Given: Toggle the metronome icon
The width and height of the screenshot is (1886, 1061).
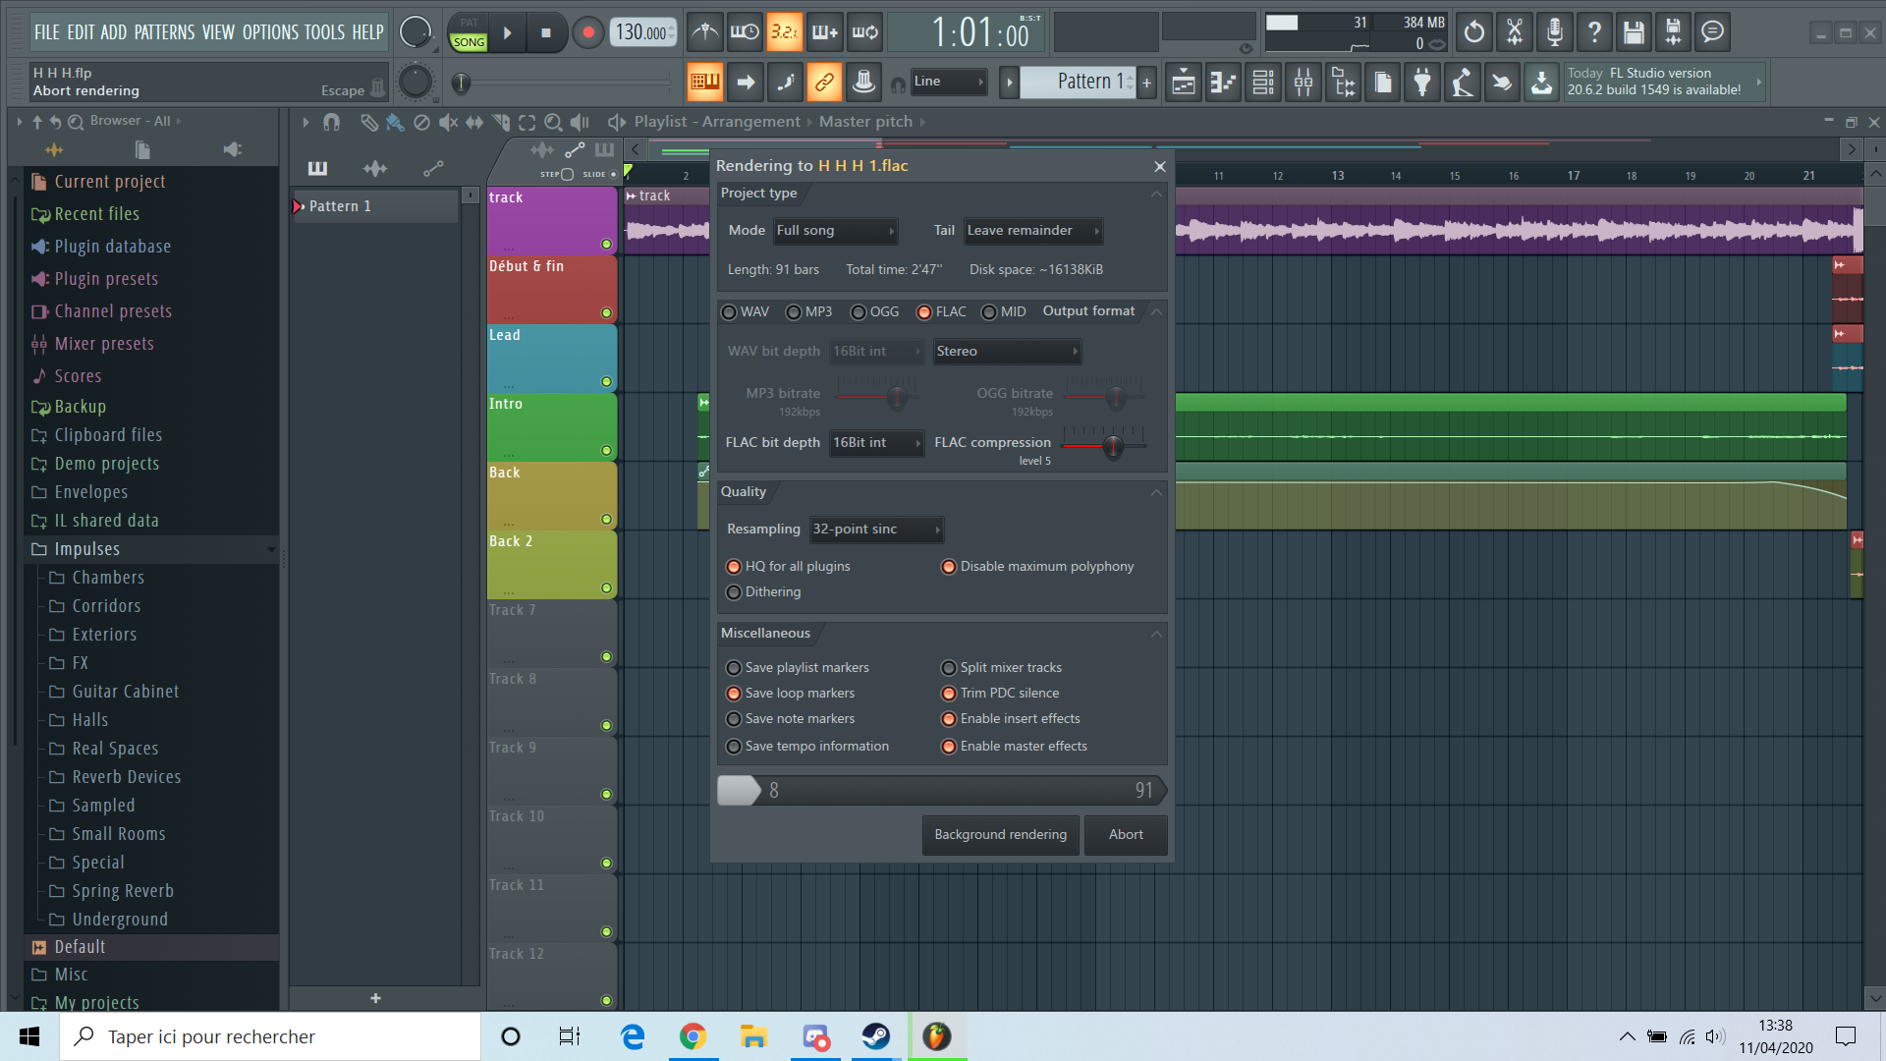Looking at the screenshot, I should point(704,32).
